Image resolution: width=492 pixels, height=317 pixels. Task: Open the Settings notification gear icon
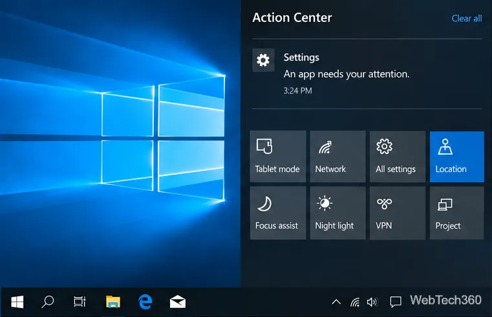tap(263, 60)
